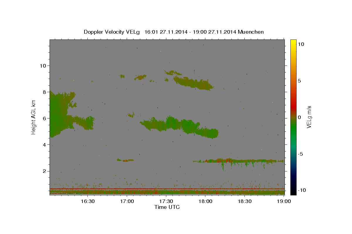Click the height label 10 on y-axis
The width and height of the screenshot is (352, 234).
43,66
